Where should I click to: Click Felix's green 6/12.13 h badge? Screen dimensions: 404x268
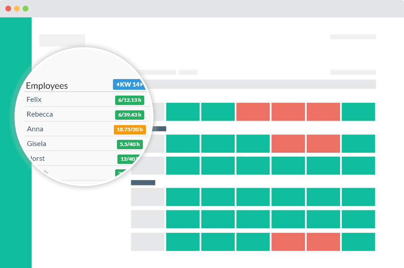(x=129, y=100)
